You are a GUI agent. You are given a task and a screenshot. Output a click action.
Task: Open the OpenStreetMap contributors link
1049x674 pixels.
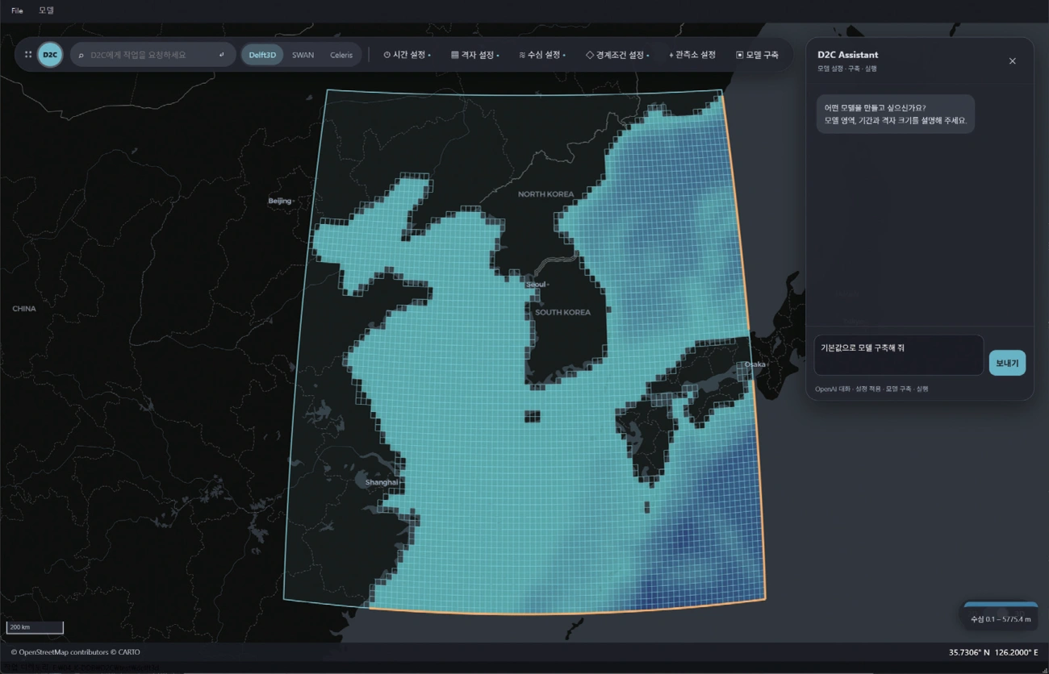tap(63, 652)
